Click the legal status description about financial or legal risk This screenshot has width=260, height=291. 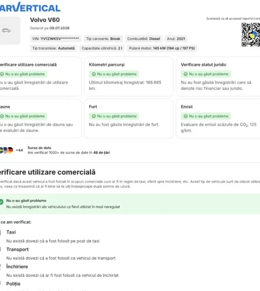click(216, 85)
